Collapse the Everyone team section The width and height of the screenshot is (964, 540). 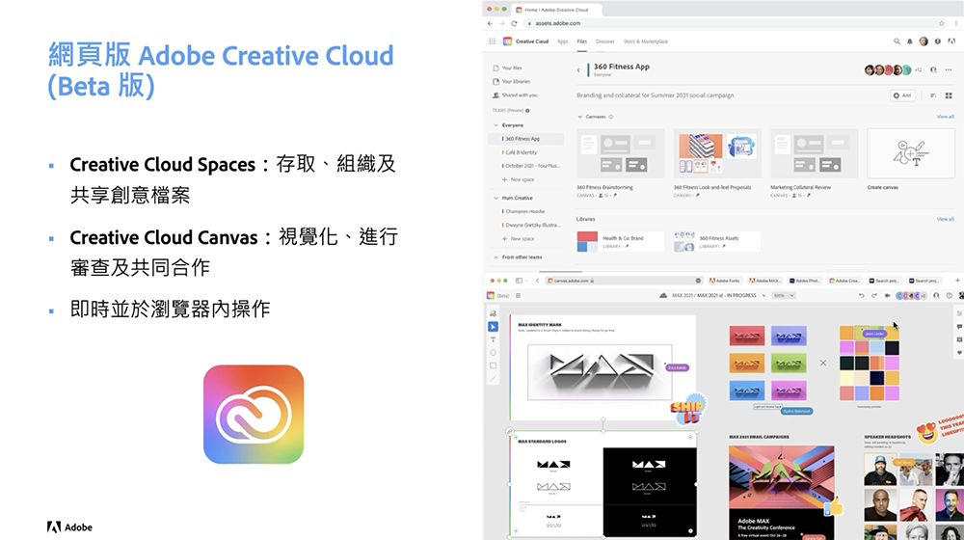(x=496, y=124)
